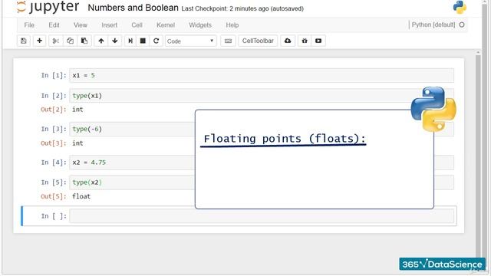Select the Out[2] int output
491x276 pixels.
[x=77, y=110]
